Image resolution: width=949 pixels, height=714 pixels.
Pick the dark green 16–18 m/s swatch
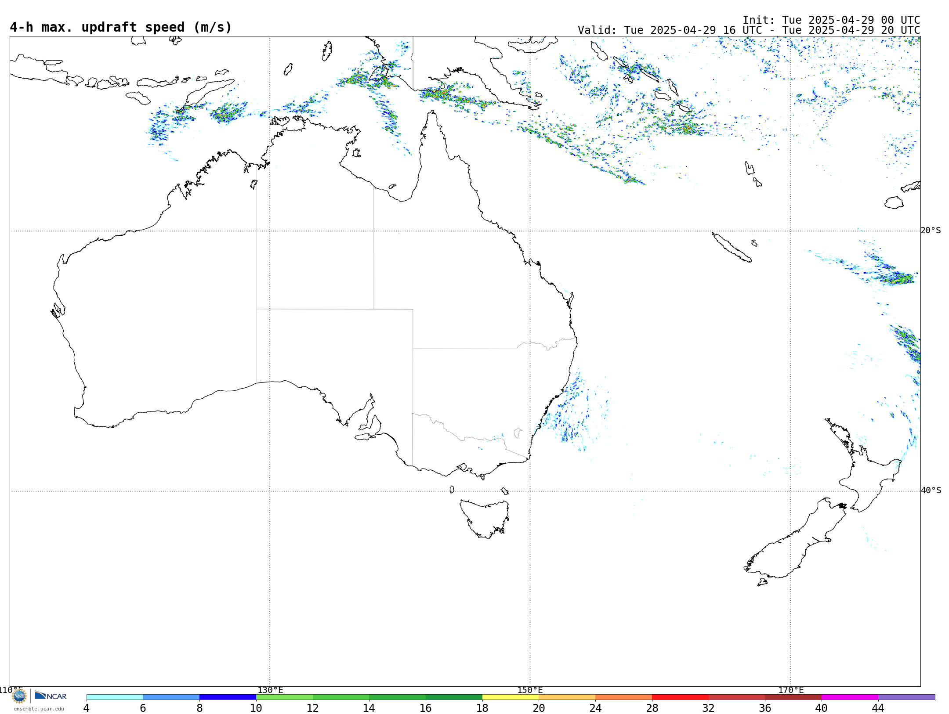[454, 697]
